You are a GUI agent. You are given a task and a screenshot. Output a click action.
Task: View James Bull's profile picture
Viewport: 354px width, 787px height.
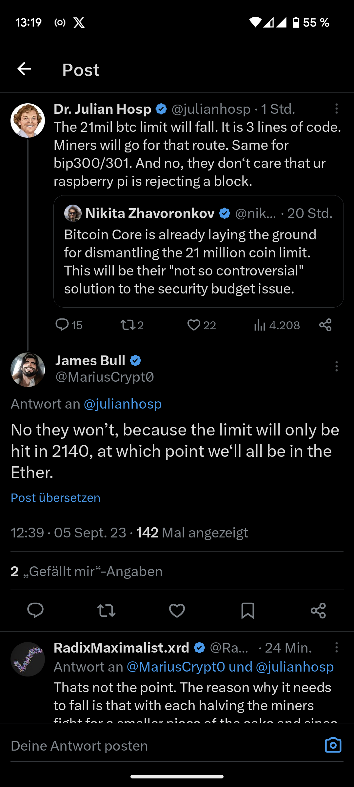pos(28,370)
